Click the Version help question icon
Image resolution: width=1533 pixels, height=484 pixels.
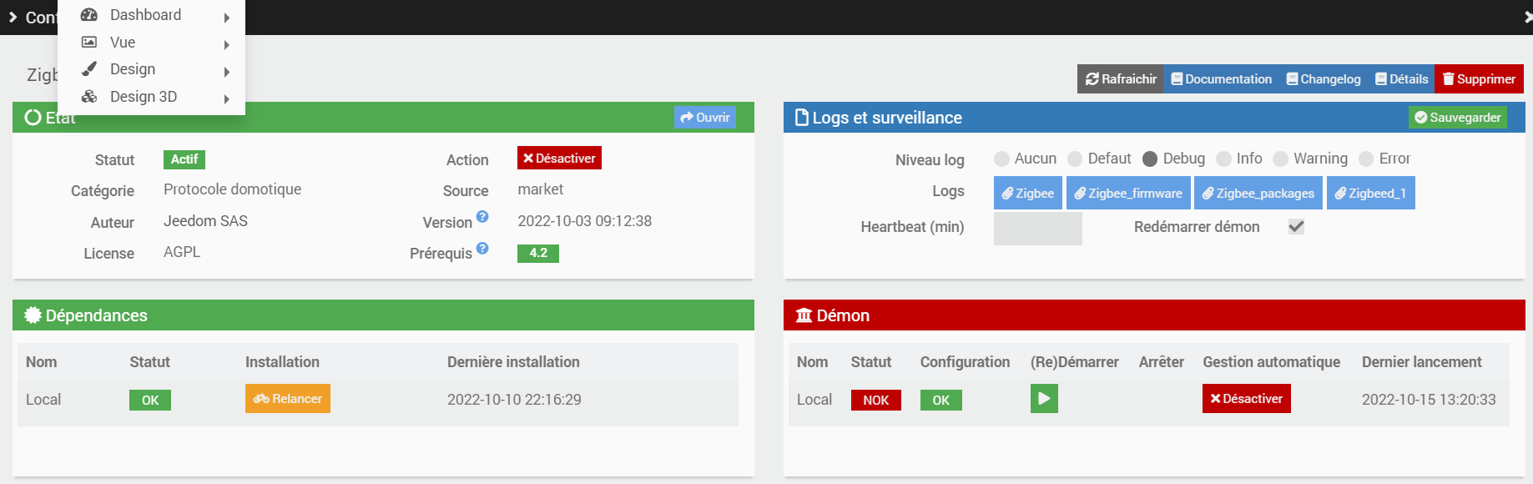[482, 217]
